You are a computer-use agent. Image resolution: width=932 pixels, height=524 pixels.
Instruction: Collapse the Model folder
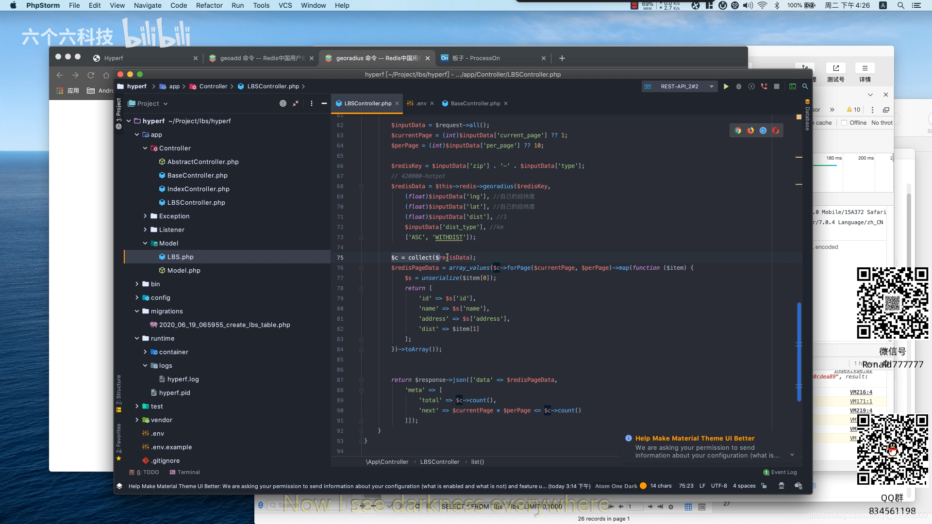(145, 243)
